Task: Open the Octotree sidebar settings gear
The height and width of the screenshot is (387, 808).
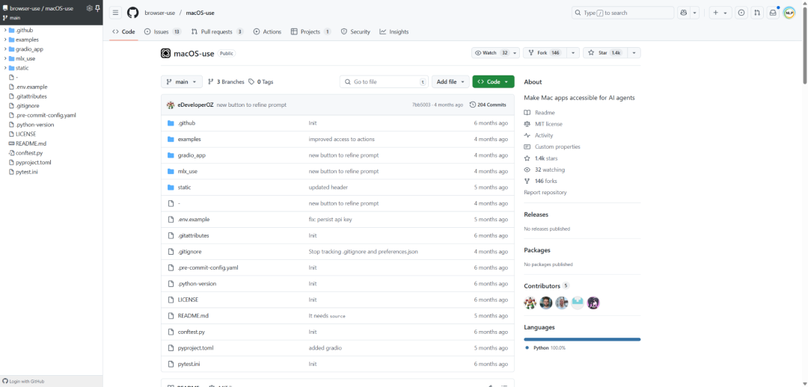Action: pyautogui.click(x=90, y=8)
